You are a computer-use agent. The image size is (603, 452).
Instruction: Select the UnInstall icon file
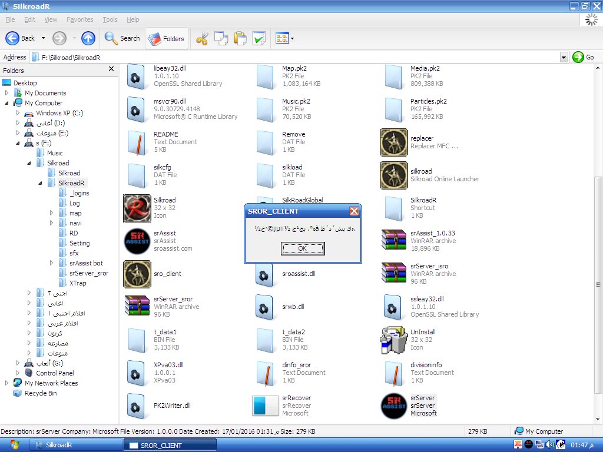pos(393,340)
